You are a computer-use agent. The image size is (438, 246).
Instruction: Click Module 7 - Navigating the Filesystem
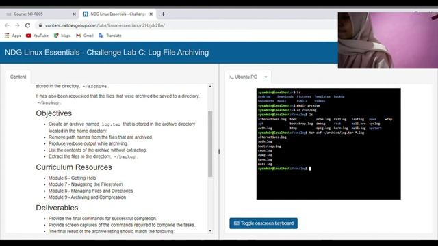click(x=86, y=184)
